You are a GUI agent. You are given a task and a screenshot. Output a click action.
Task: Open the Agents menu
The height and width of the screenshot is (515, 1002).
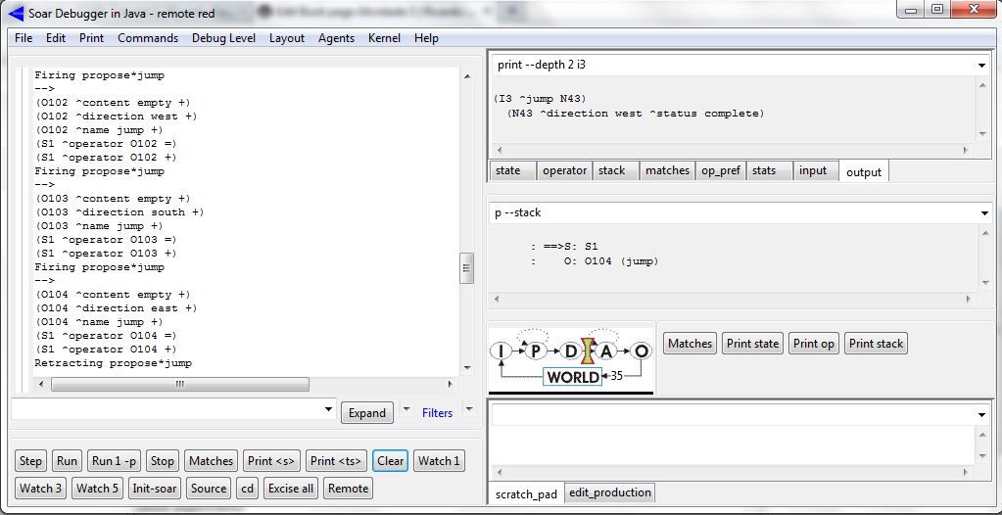pyautogui.click(x=336, y=38)
